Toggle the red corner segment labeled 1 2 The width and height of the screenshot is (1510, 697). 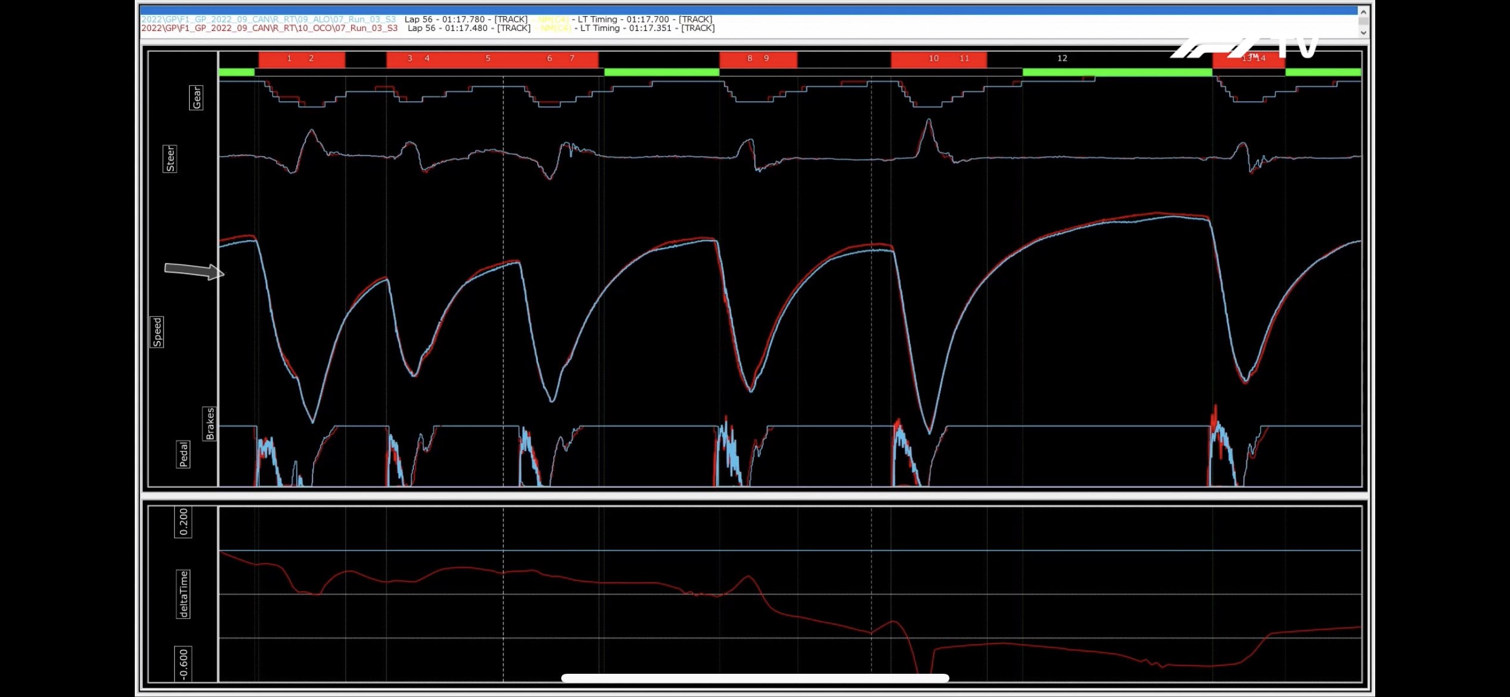(301, 58)
